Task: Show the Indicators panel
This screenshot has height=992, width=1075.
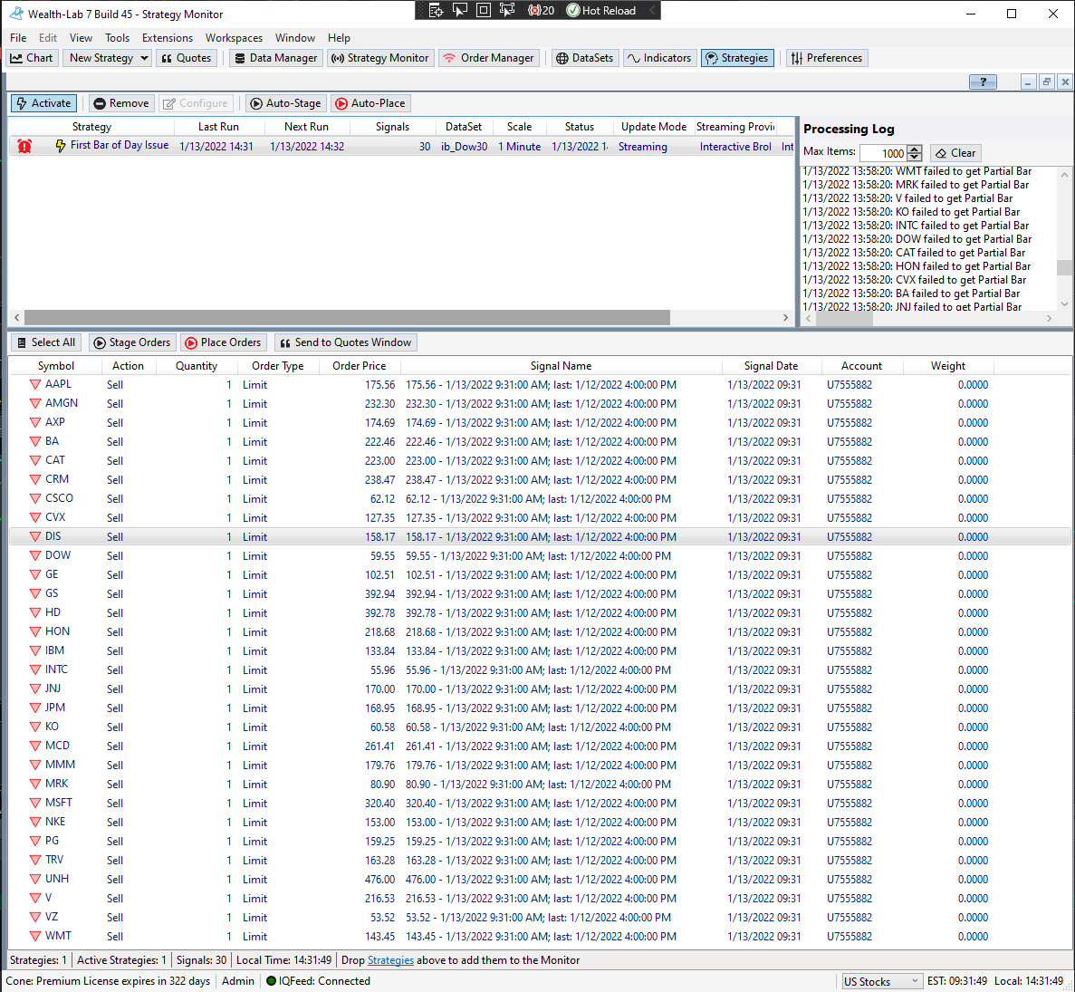Action: (659, 58)
